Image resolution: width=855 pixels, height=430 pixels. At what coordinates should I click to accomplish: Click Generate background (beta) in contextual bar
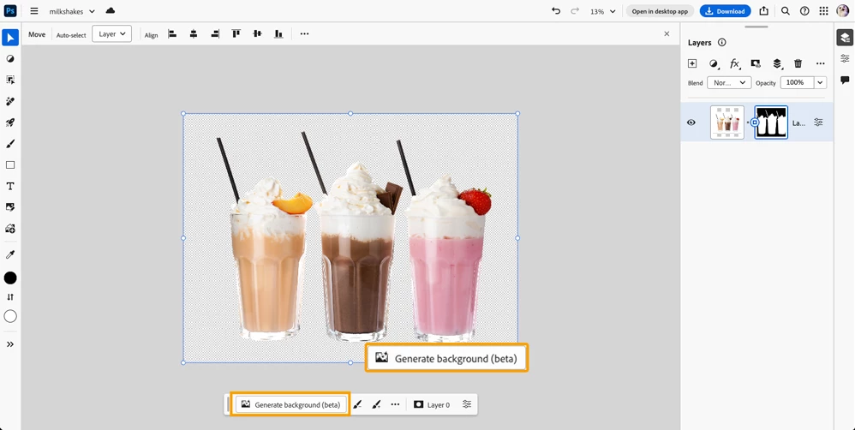click(x=291, y=405)
